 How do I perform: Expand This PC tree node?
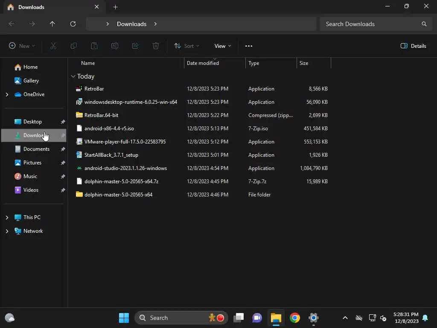(7, 217)
